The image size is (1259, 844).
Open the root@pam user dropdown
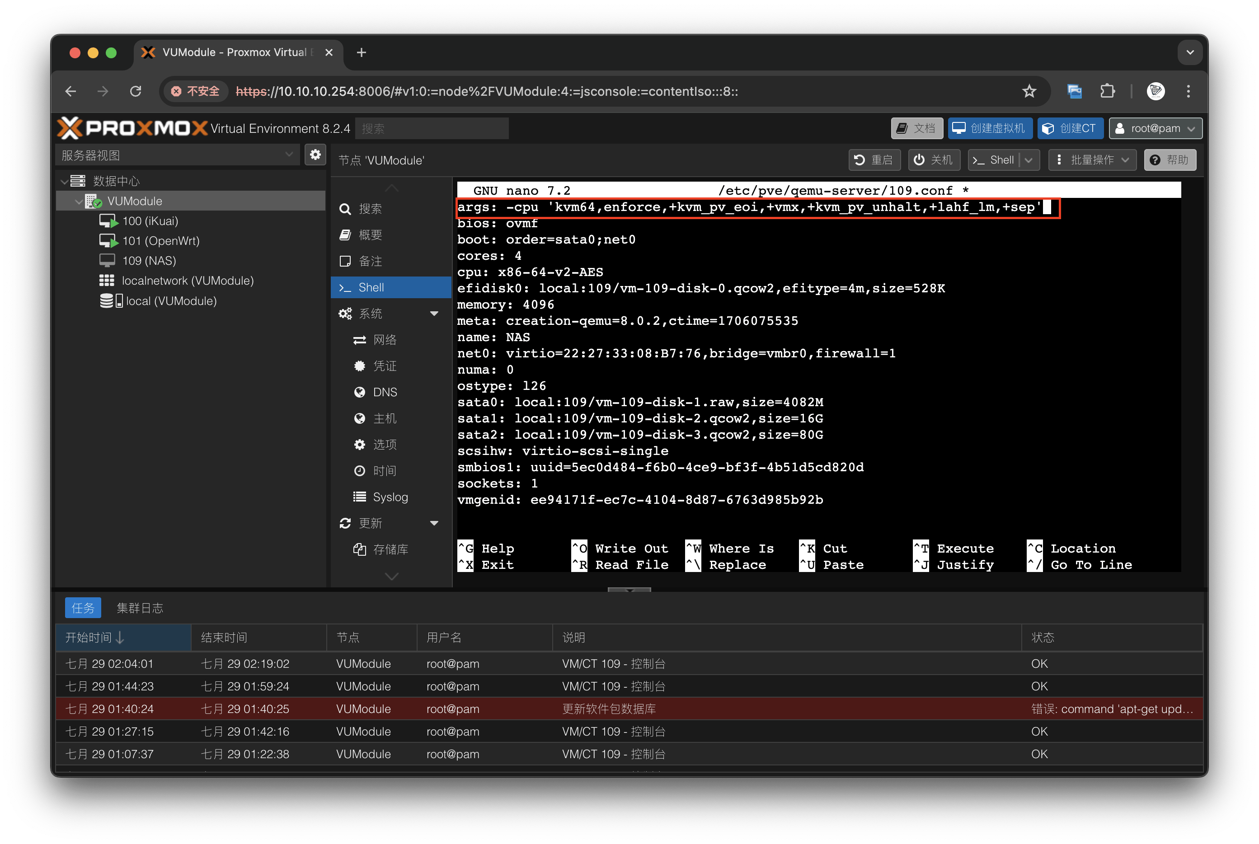point(1155,128)
